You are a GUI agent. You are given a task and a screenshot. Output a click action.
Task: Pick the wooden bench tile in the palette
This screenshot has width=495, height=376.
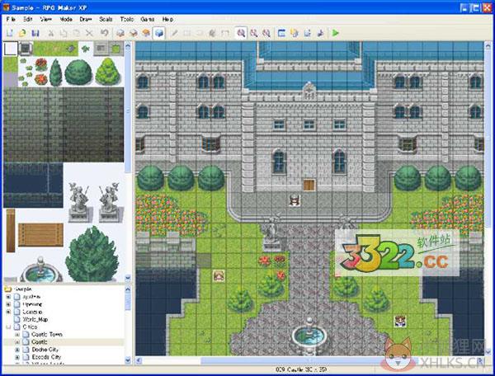(40, 235)
